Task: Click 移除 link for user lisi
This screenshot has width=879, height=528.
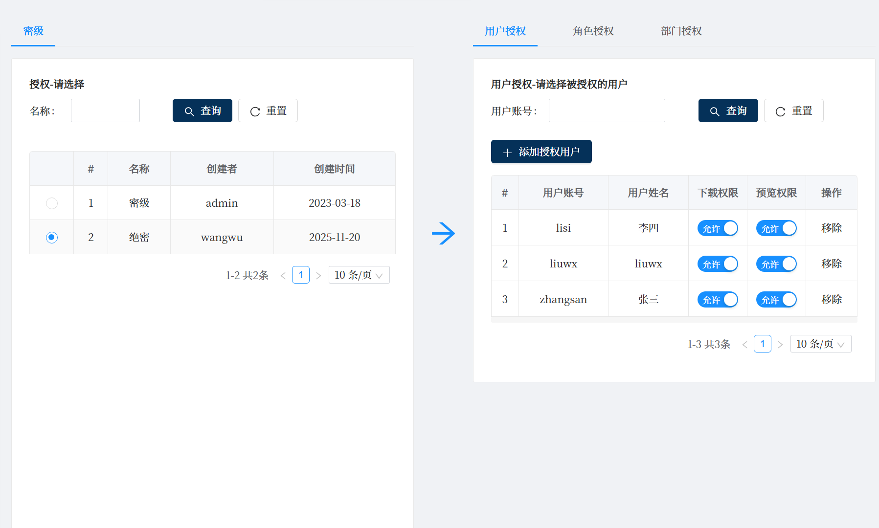Action: click(831, 228)
